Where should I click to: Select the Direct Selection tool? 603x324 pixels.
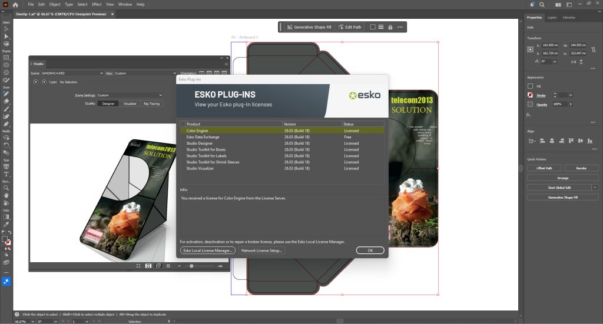(x=6, y=36)
